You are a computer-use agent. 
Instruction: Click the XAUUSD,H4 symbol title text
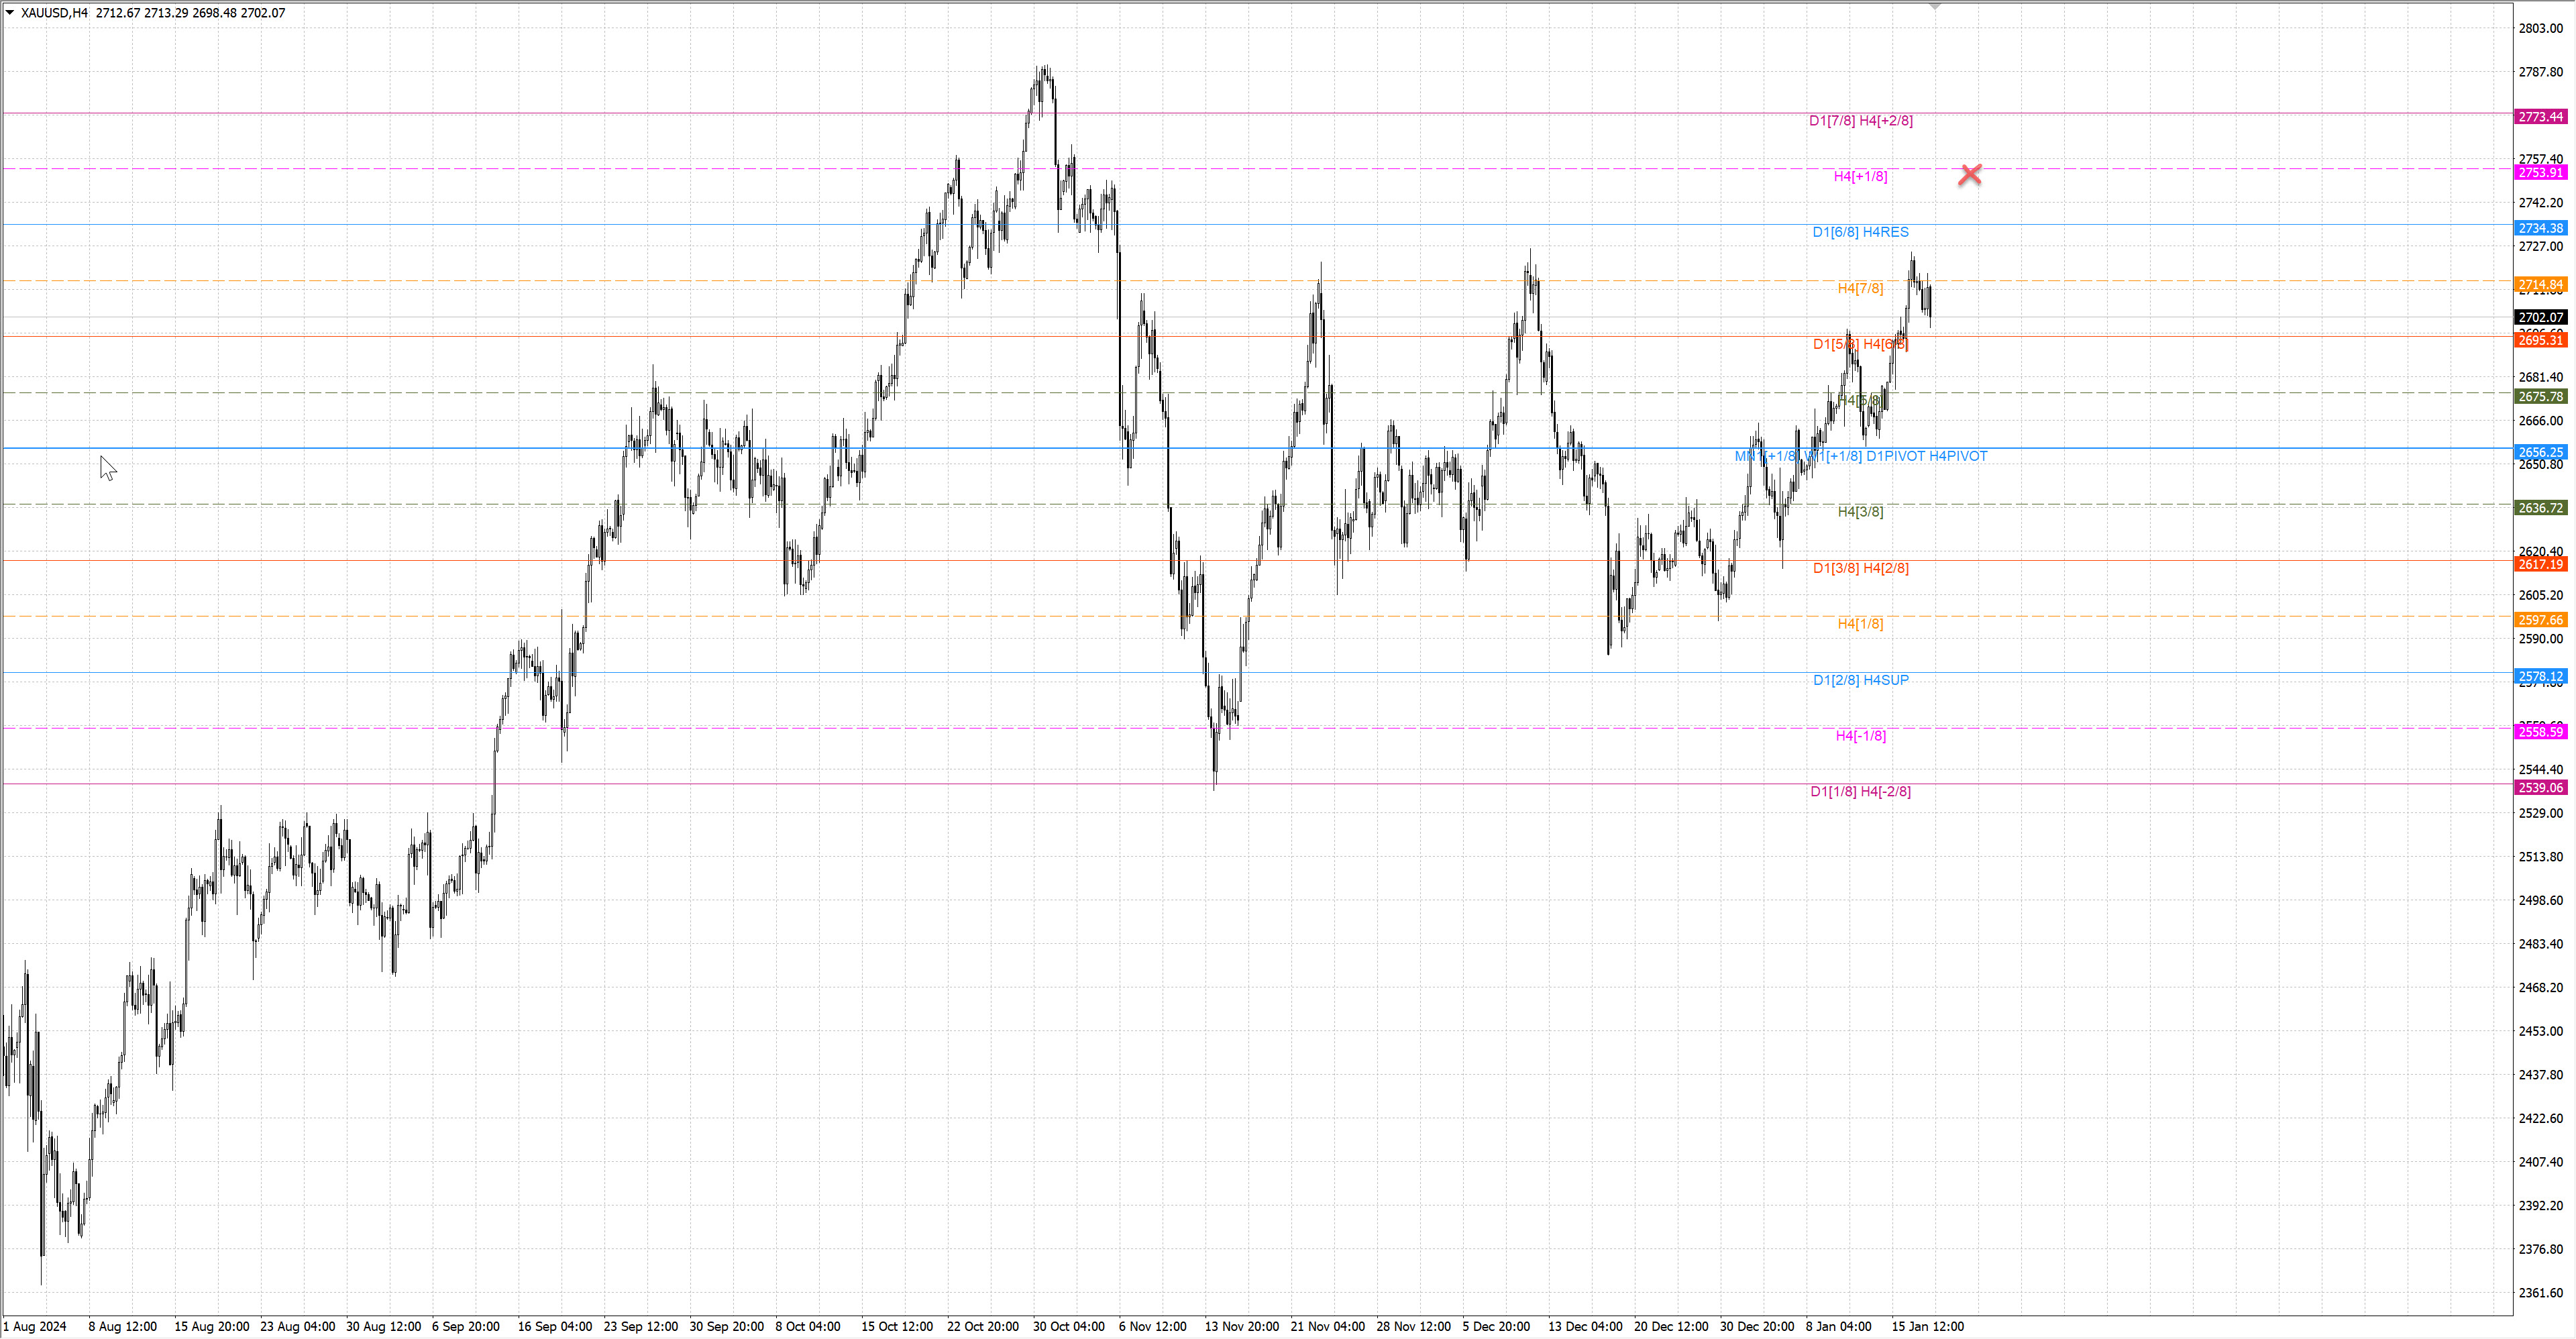tap(54, 13)
